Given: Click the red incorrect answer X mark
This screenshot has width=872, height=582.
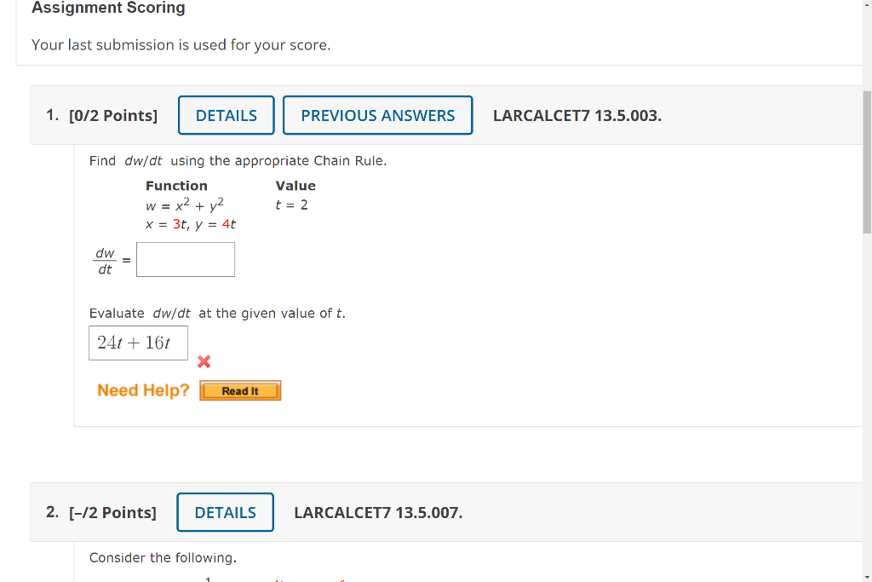Looking at the screenshot, I should (204, 361).
